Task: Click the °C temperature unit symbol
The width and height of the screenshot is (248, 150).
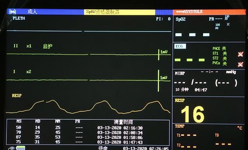Action: click(240, 128)
